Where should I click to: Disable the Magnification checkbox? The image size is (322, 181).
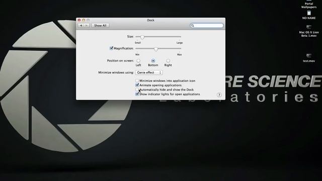click(111, 48)
